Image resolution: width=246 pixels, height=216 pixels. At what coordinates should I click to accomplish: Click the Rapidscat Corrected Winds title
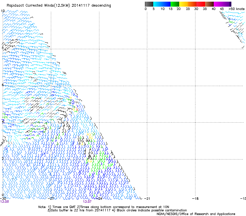(59, 6)
